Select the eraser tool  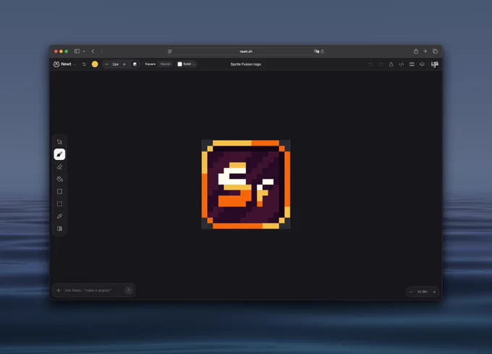(59, 167)
